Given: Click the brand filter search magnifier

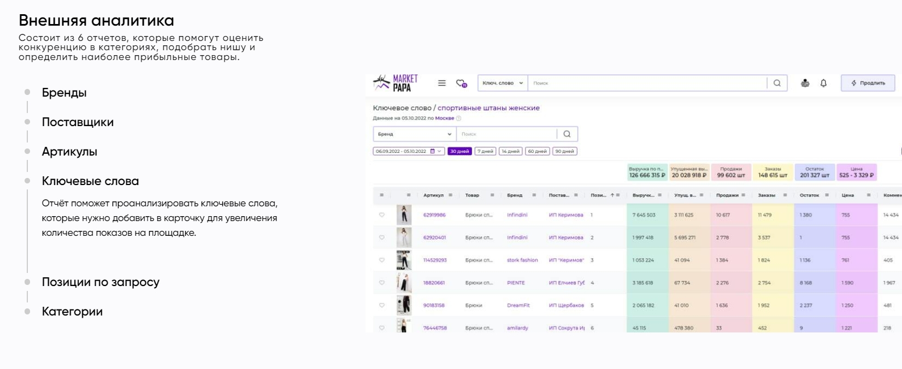Looking at the screenshot, I should tap(567, 134).
